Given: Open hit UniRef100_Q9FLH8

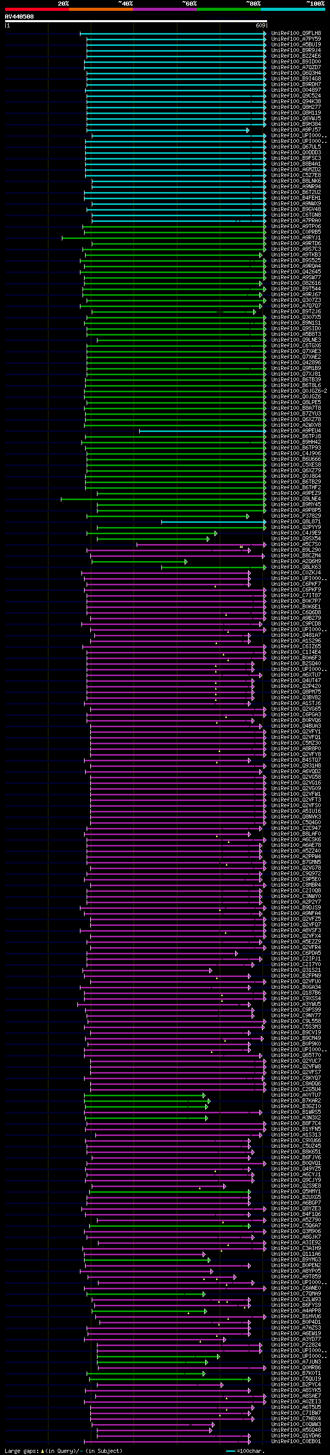Looking at the screenshot, I should 296,34.
